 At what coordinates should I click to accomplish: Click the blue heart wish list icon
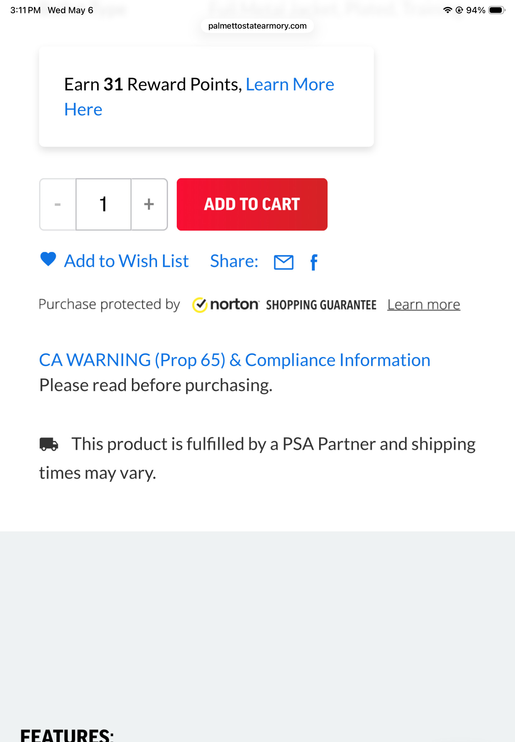(48, 259)
